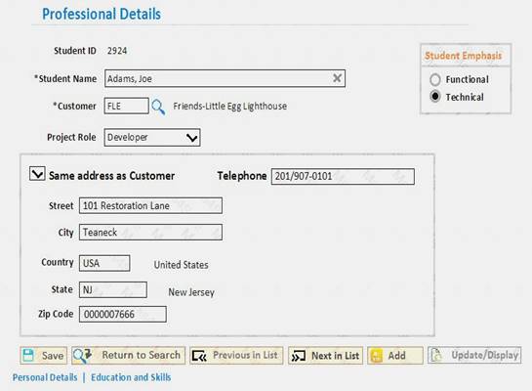Clear Student Name with the X icon
The height and width of the screenshot is (391, 532).
click(337, 78)
